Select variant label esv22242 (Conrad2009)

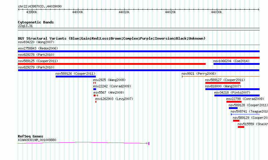click(x=112, y=86)
